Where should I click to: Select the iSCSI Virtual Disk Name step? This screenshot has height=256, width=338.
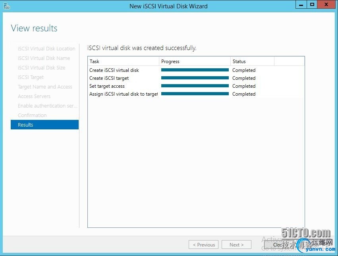44,58
